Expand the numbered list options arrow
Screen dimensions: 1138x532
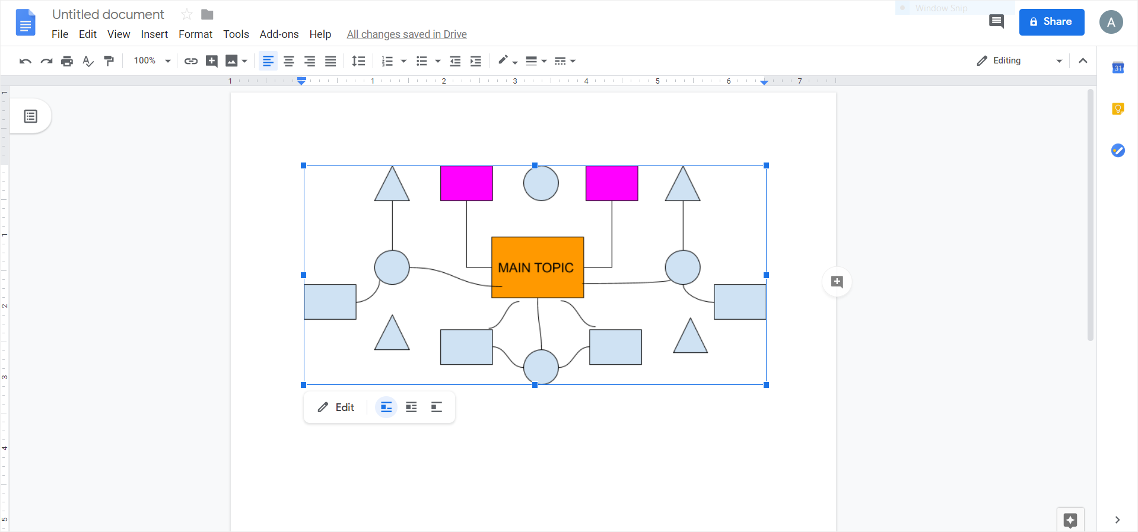403,61
